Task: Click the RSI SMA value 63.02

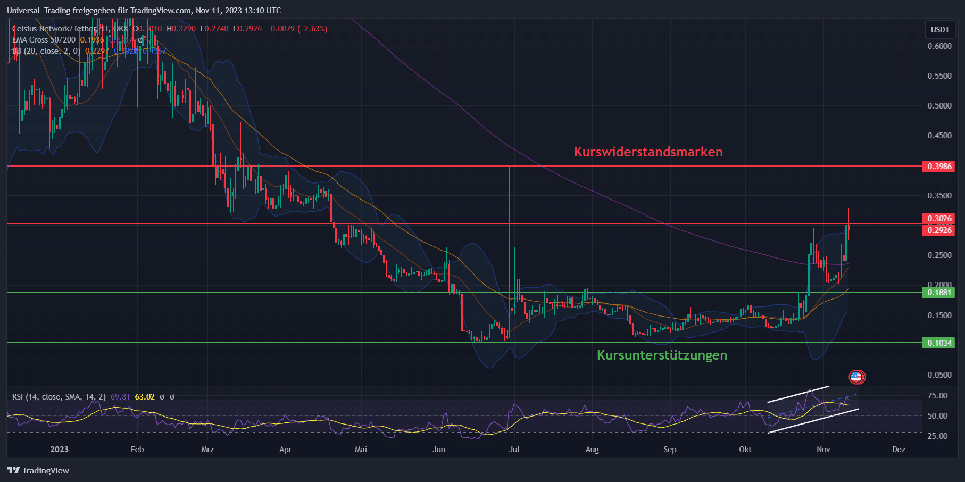Action: click(145, 397)
